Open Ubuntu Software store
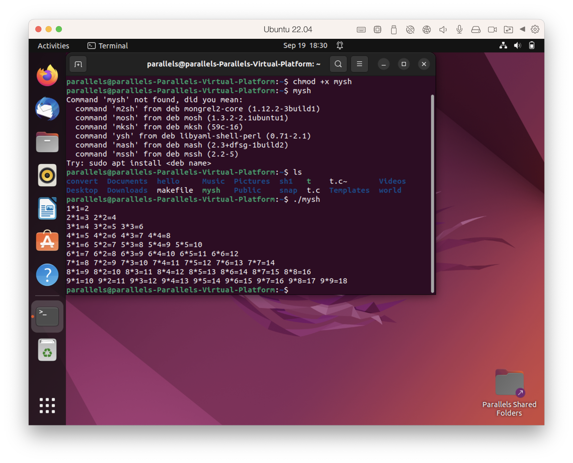 point(47,241)
